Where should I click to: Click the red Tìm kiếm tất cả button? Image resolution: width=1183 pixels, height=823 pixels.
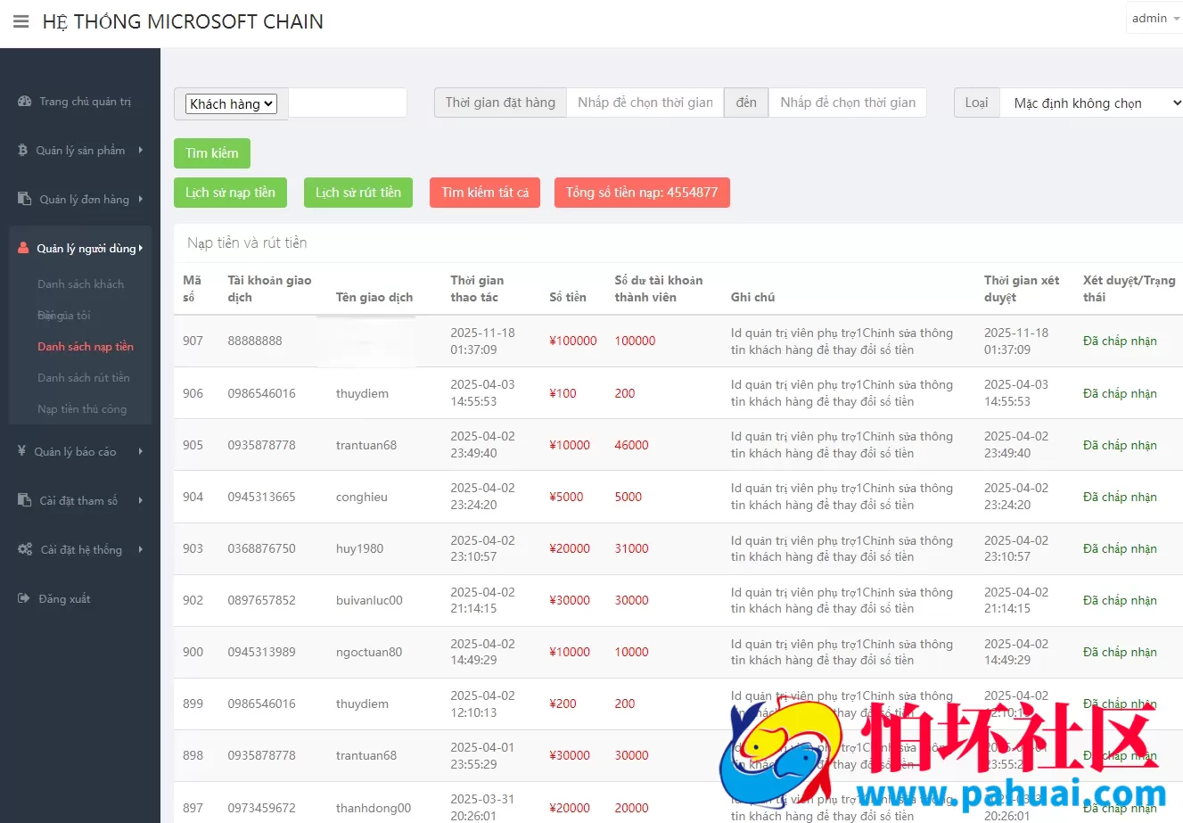pos(485,193)
